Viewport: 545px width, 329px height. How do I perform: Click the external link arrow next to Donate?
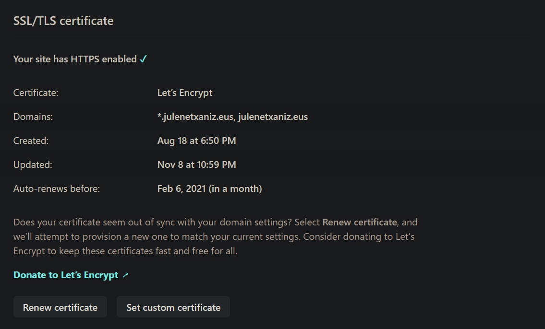point(125,274)
